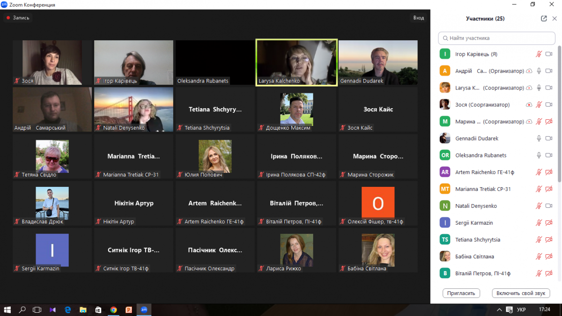Screen dimensions: 562x316
Task: Show hidden system tray icons
Action: pyautogui.click(x=498, y=310)
